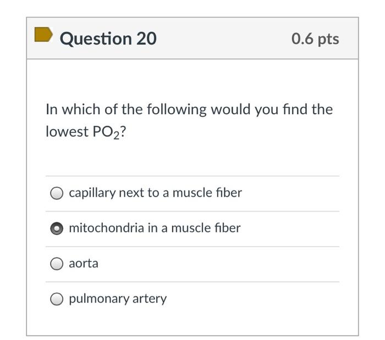385x340 pixels.
Task: Click the 'PO2' term in the question
Action: pyautogui.click(x=106, y=132)
